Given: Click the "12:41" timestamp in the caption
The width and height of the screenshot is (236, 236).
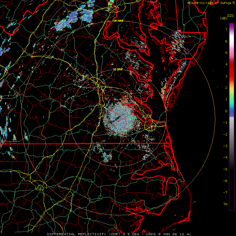Looking at the screenshot, I should tap(185, 234).
